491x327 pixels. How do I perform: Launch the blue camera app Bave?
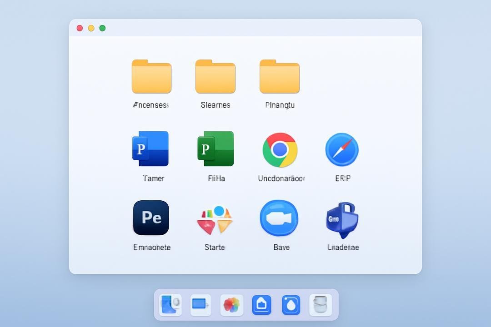pos(279,218)
